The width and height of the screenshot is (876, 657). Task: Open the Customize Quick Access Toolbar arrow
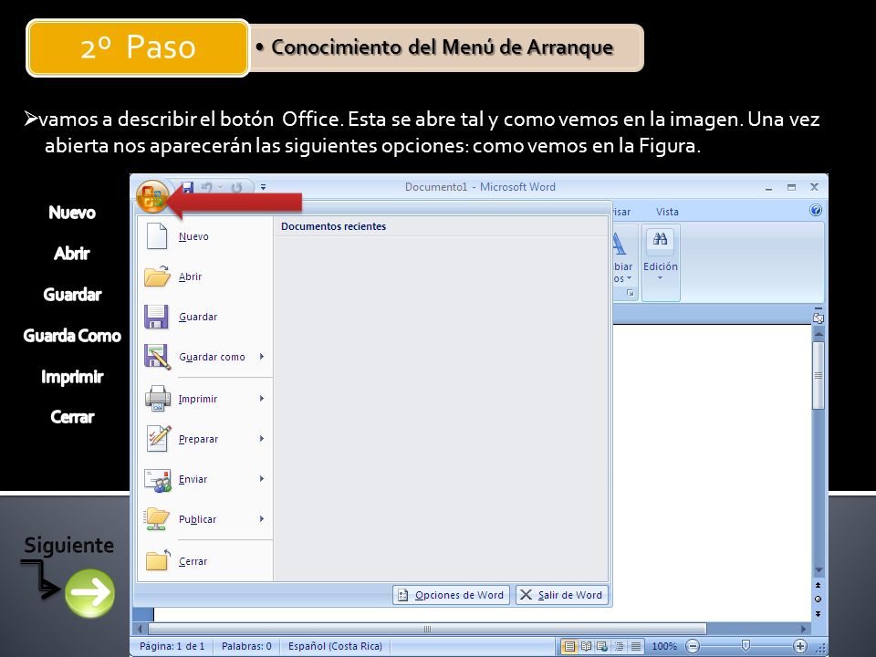click(x=263, y=187)
